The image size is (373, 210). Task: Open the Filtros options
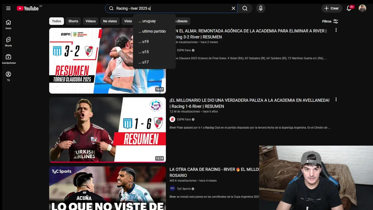coord(330,21)
